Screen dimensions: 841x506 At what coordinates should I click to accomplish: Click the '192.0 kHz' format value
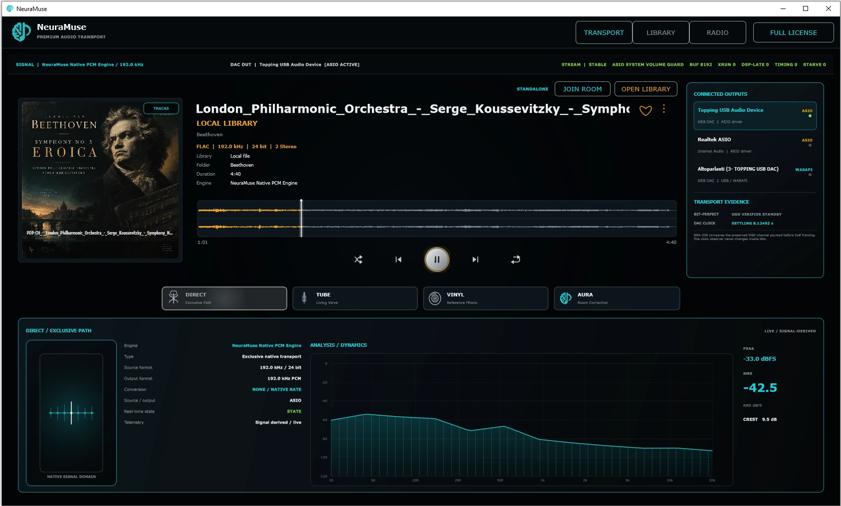230,147
